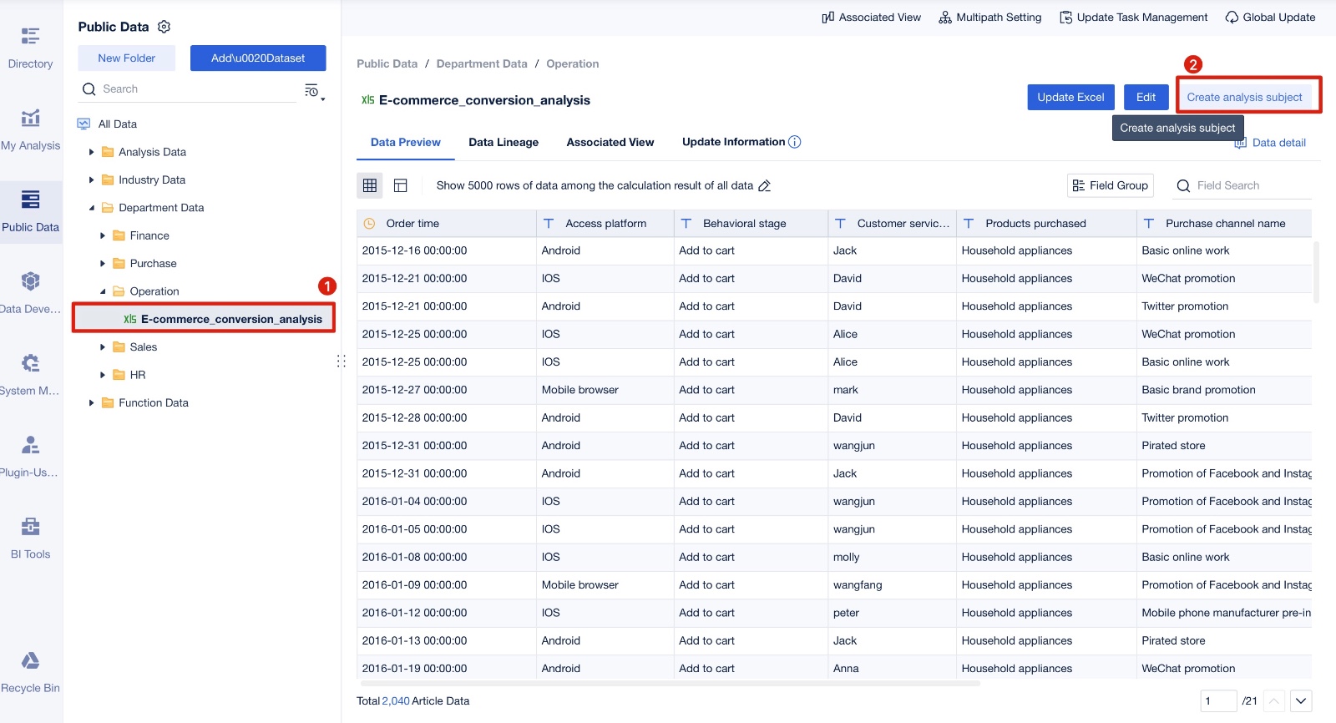Switch to Data Lineage tab
This screenshot has width=1336, height=723.
coord(504,143)
